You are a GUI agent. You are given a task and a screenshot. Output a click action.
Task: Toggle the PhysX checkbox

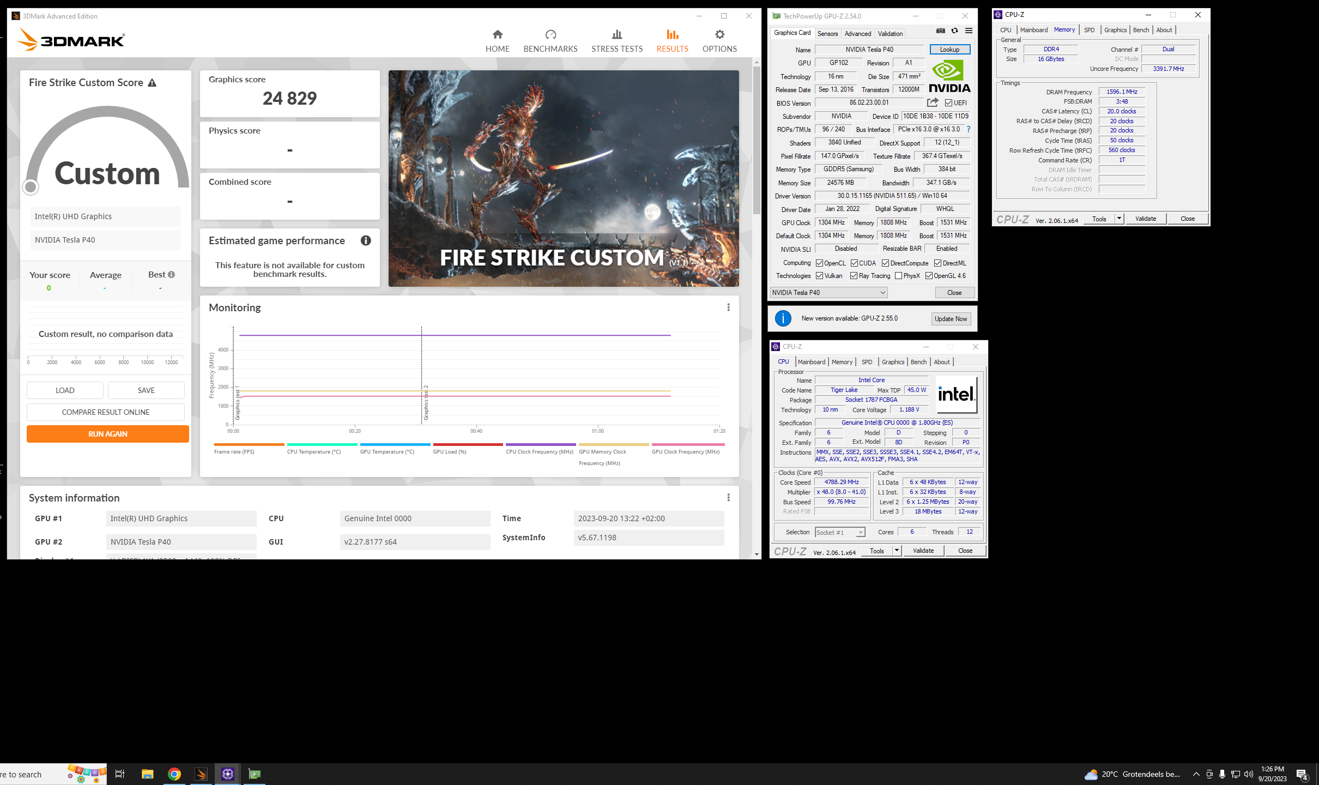(899, 276)
